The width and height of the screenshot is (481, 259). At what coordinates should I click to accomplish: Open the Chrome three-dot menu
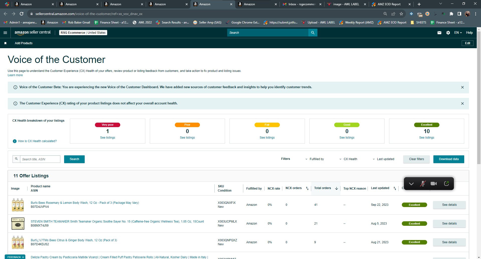(x=475, y=14)
